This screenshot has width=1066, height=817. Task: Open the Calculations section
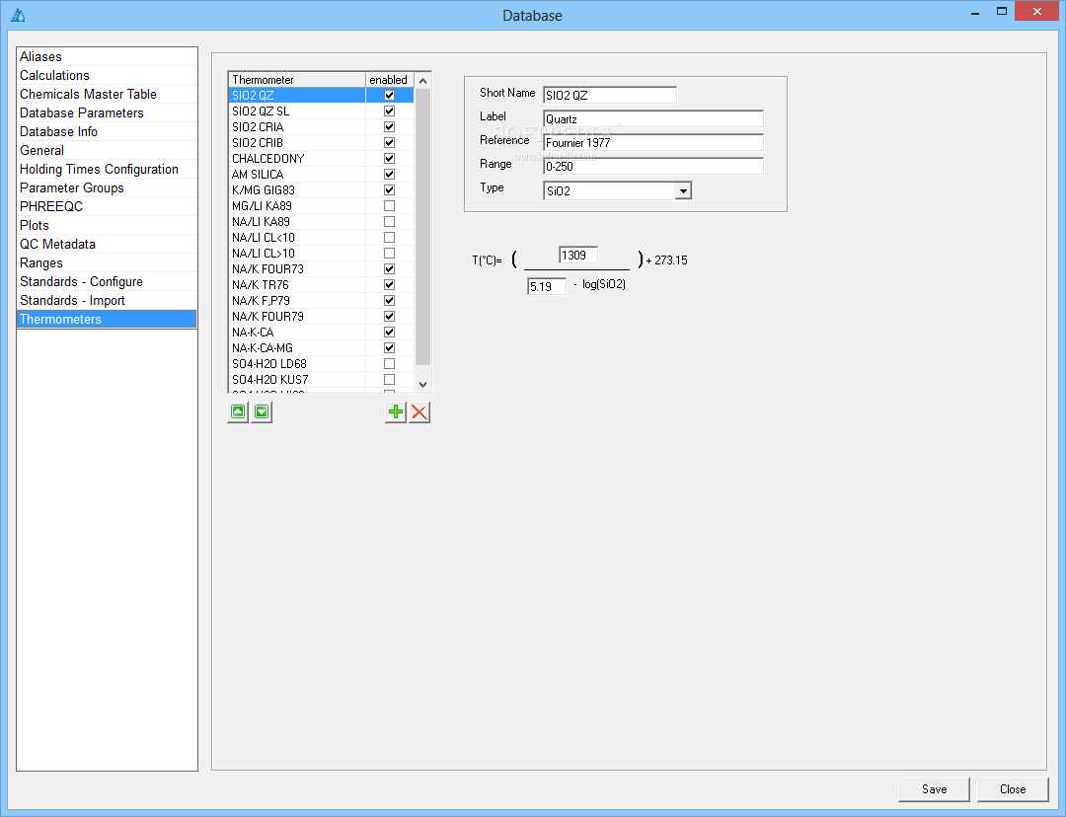(x=107, y=75)
